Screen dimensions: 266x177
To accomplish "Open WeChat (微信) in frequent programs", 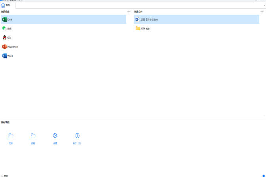I will click(9, 29).
